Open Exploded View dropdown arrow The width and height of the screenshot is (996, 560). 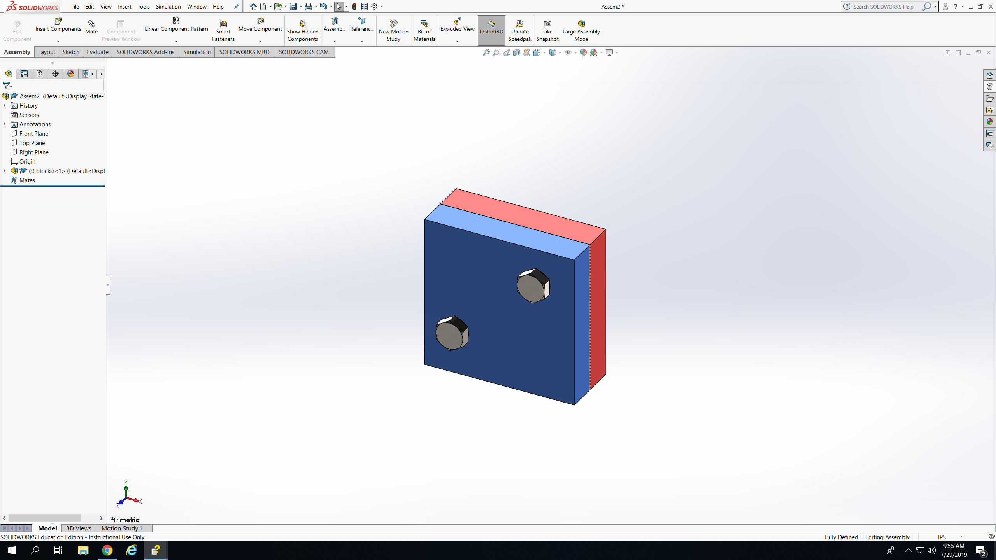click(x=457, y=41)
